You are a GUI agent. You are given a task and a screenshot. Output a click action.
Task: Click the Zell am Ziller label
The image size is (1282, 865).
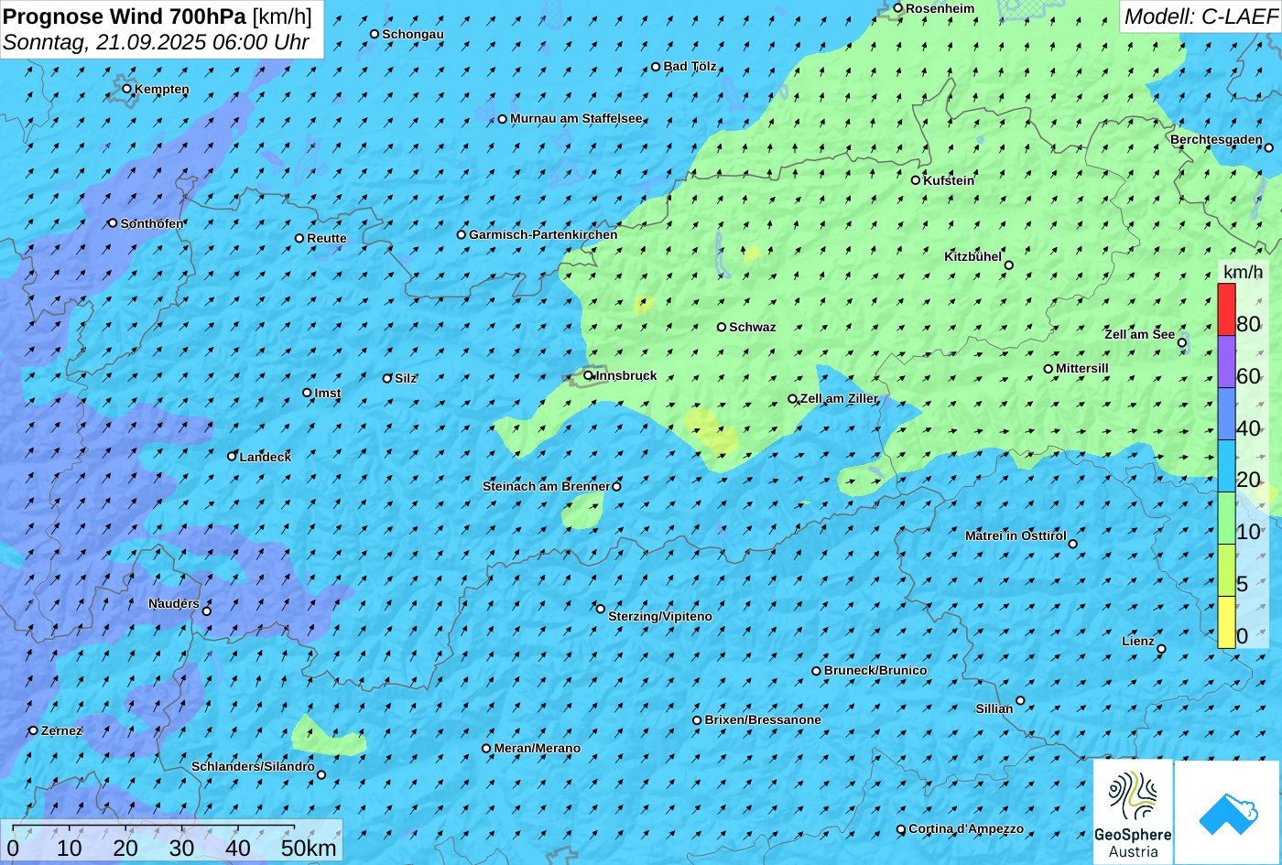point(839,398)
